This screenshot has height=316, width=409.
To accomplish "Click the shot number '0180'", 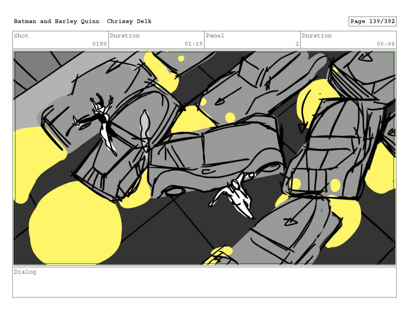I will (x=99, y=44).
